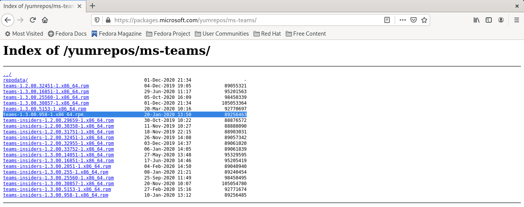Download teams-insiders-1.2.00.30358-1 rpm
The image size is (524, 207).
pyautogui.click(x=58, y=126)
